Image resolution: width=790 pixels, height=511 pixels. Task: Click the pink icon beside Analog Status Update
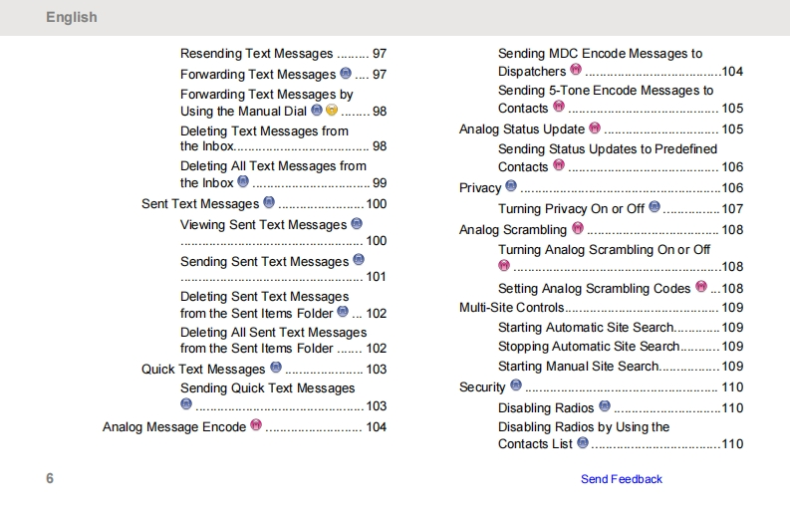click(x=595, y=128)
